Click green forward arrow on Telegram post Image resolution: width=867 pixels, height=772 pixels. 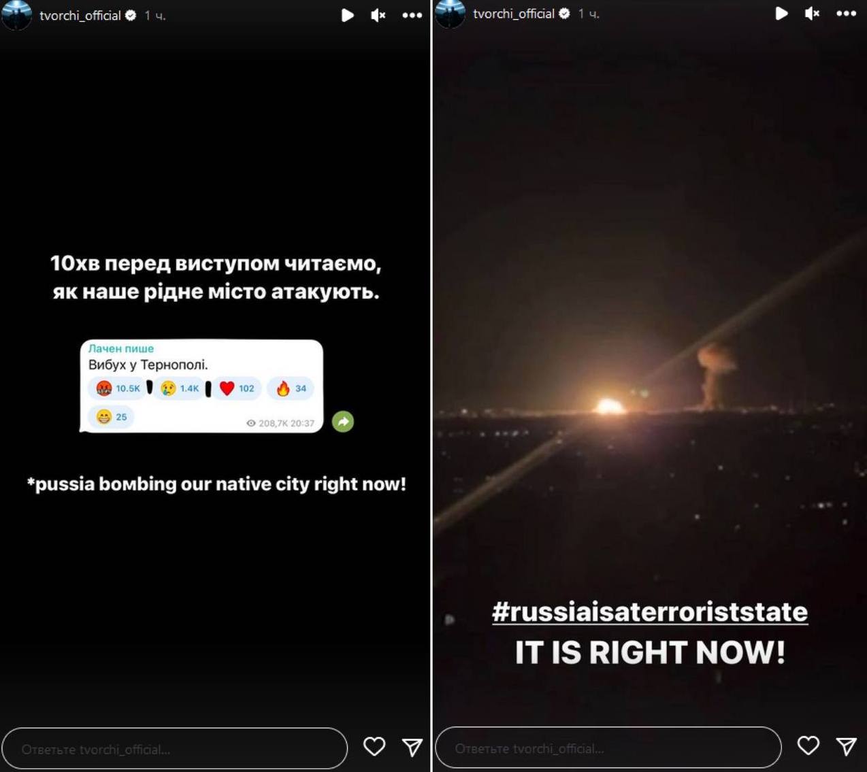click(x=343, y=422)
